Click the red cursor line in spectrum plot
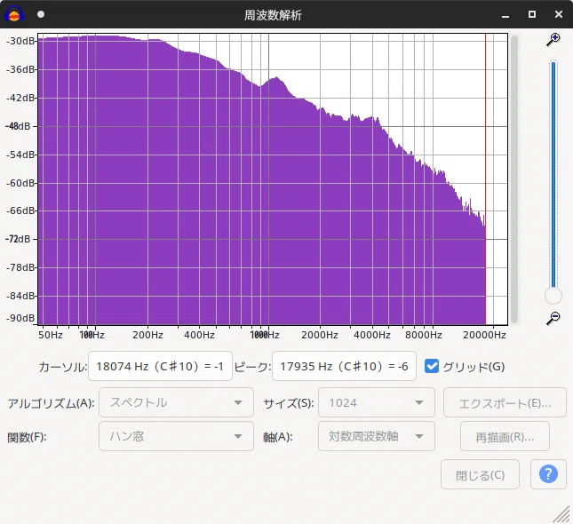This screenshot has height=524, width=573. [485, 179]
